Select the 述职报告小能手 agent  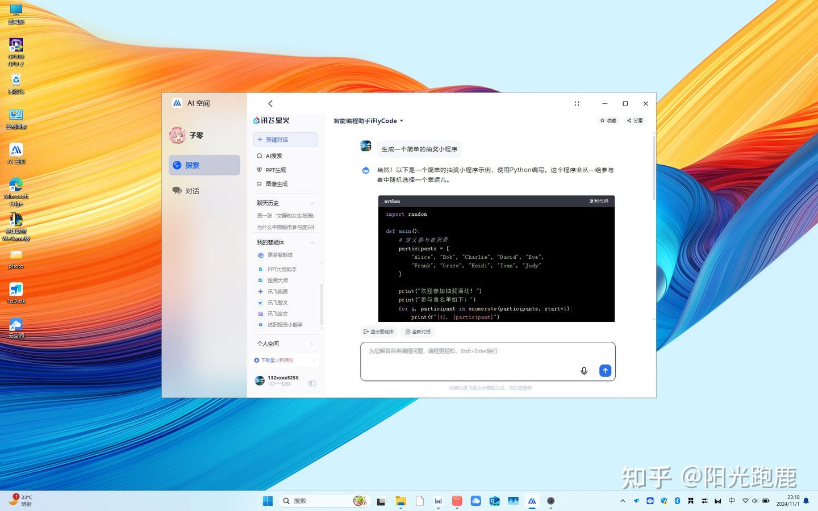tap(280, 325)
